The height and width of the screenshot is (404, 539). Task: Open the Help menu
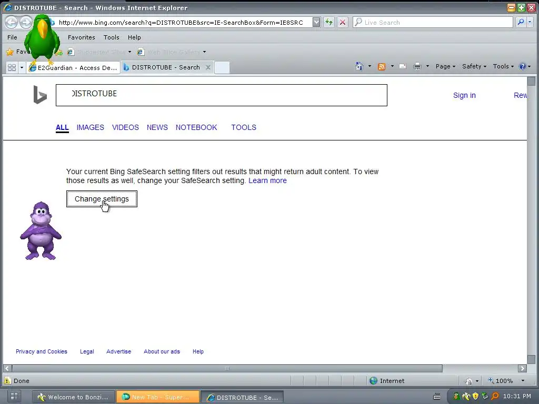pos(134,37)
